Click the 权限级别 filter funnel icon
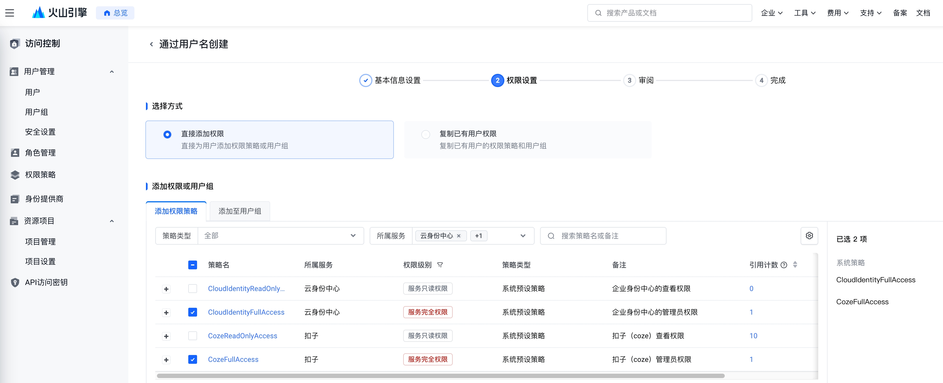 tap(440, 265)
